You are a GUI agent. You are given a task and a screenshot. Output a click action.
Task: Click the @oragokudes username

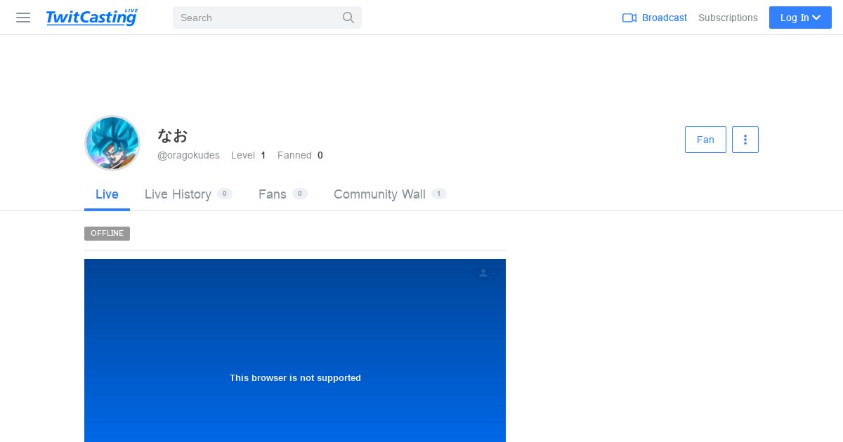[188, 155]
